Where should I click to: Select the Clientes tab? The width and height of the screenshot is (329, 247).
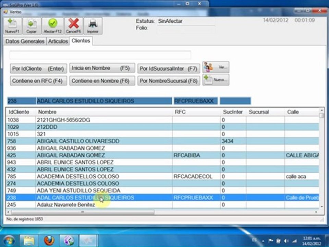(x=81, y=41)
